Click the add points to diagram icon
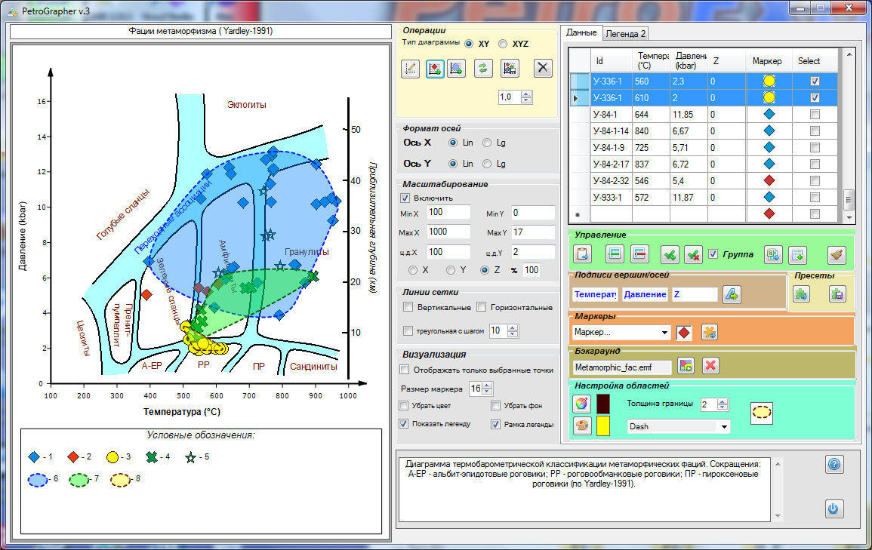The height and width of the screenshot is (550, 872). tap(435, 69)
